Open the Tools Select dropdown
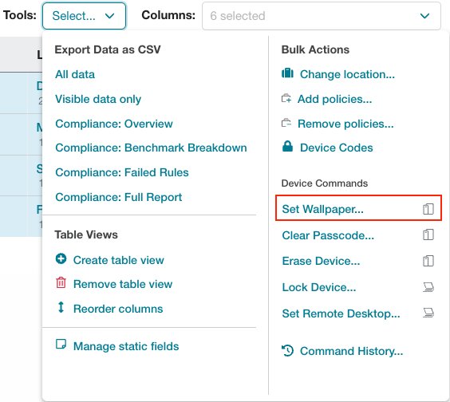The image size is (450, 402). 84,16
